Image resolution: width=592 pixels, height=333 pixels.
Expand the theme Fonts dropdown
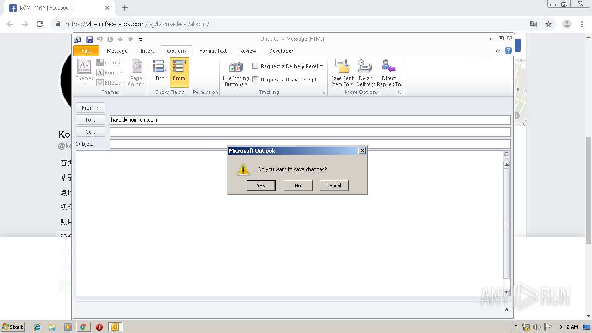[110, 73]
